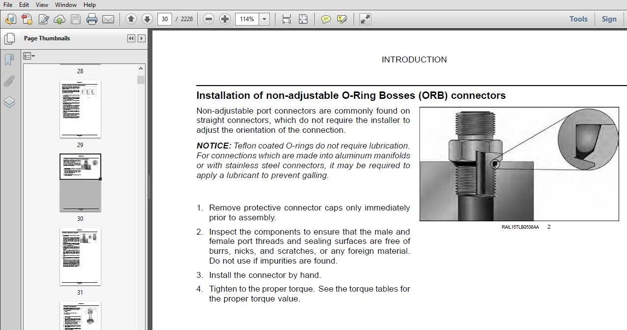Open the Window menu
Viewport: 627px width, 330px height.
66,4
